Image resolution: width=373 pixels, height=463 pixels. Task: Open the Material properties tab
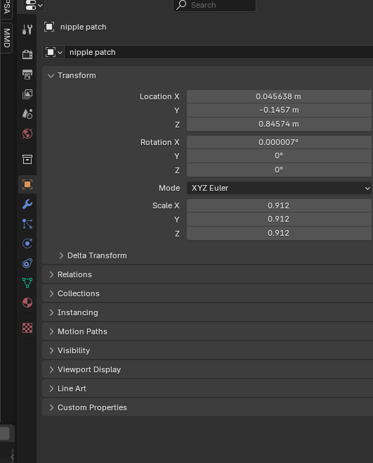pyautogui.click(x=27, y=303)
